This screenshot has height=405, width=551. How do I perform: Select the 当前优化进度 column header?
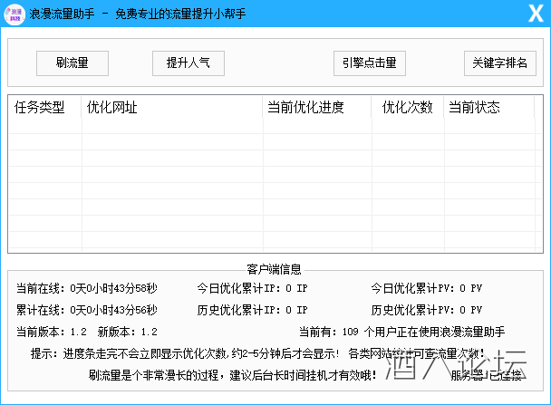click(x=306, y=108)
